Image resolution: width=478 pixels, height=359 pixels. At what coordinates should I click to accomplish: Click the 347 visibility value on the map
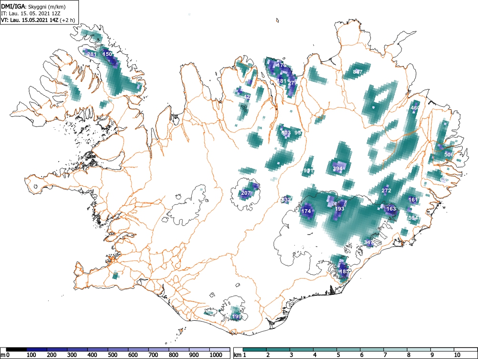tap(369, 242)
